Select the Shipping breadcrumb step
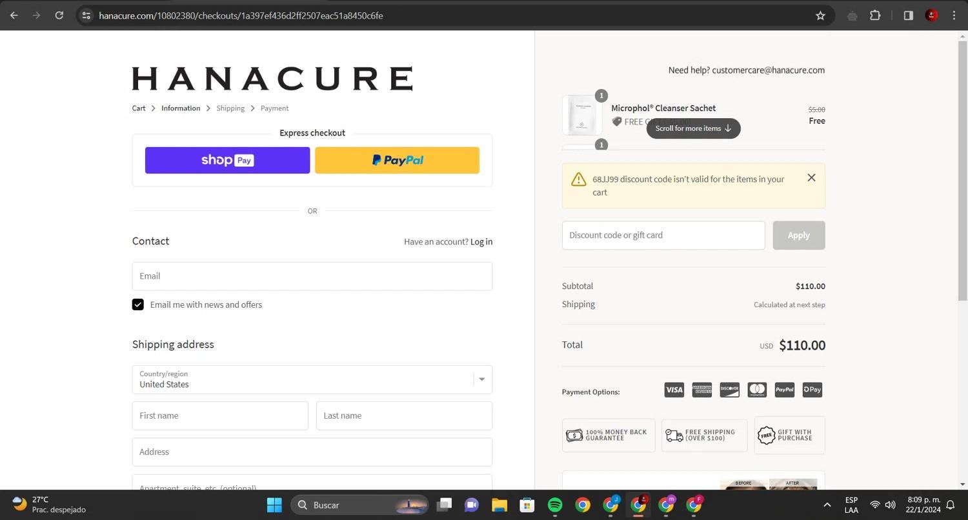The width and height of the screenshot is (968, 520). [x=230, y=108]
